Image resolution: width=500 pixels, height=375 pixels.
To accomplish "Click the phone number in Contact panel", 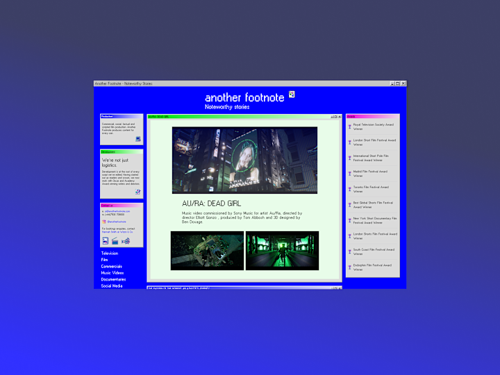I will tap(113, 215).
